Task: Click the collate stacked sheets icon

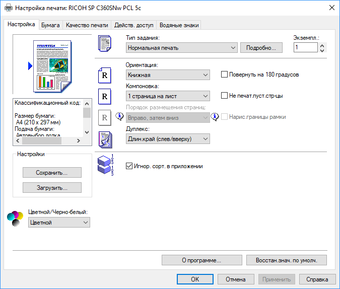Action: tap(106, 165)
